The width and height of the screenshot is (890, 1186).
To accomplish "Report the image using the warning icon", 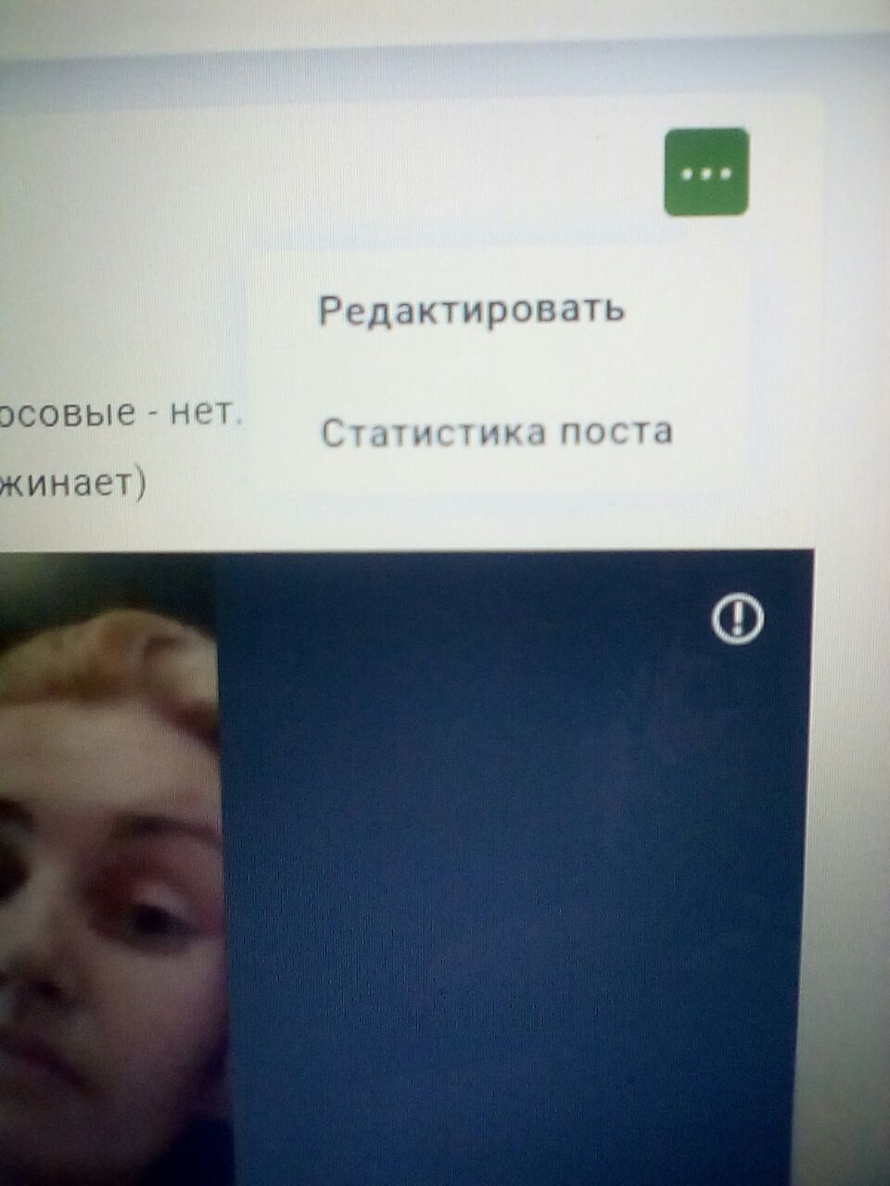I will [x=738, y=617].
